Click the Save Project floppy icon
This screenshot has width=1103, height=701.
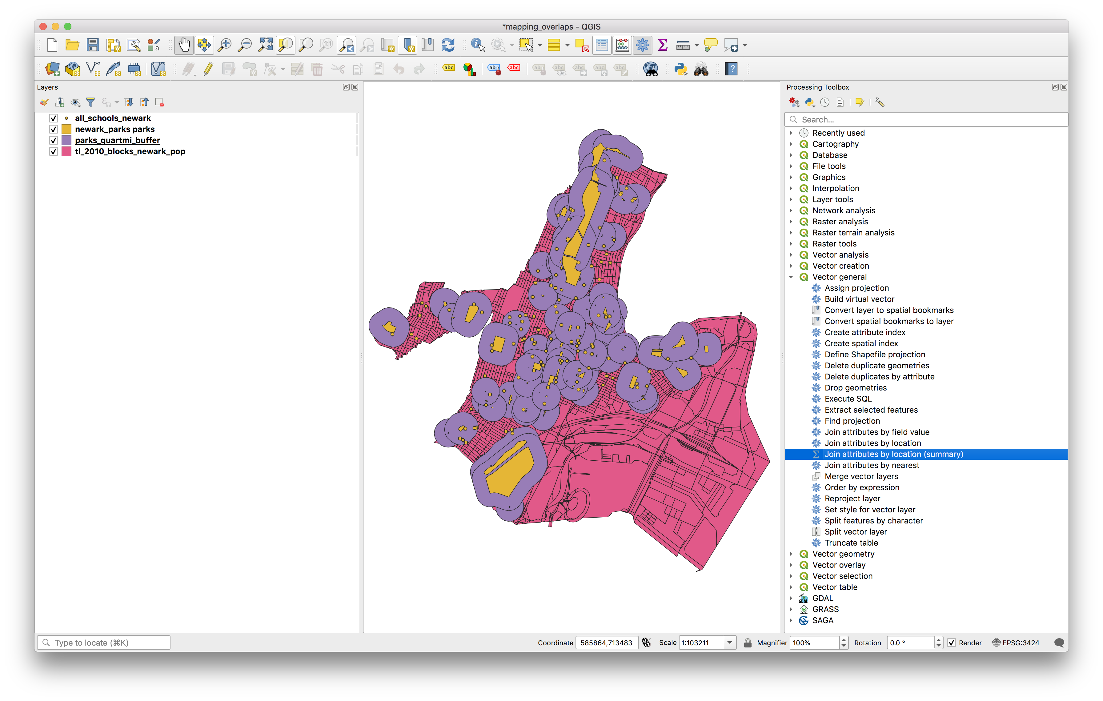click(93, 45)
